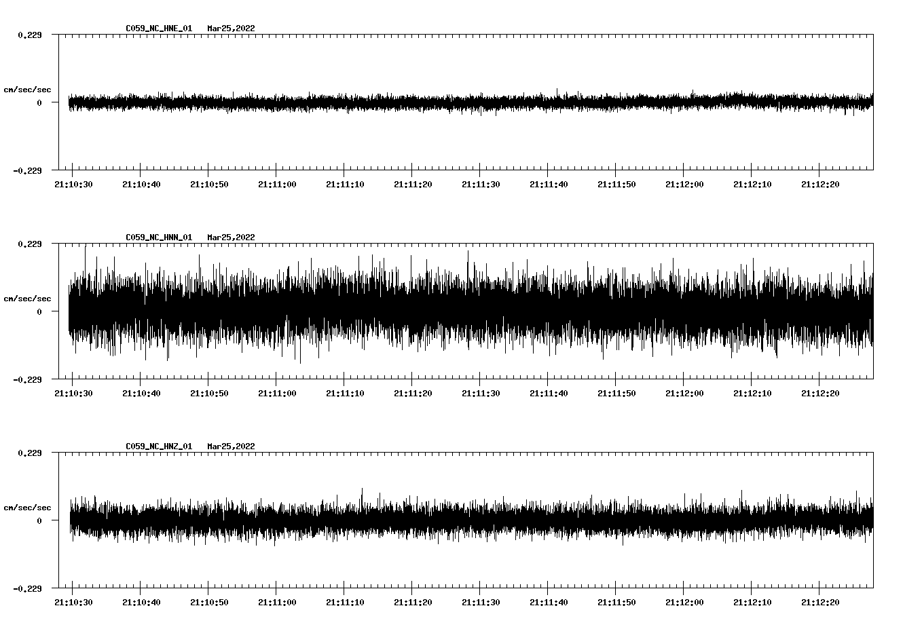This screenshot has height=627, width=922.
Task: Click the cm/sec/sec unit label on HNE plot
Action: (27, 90)
